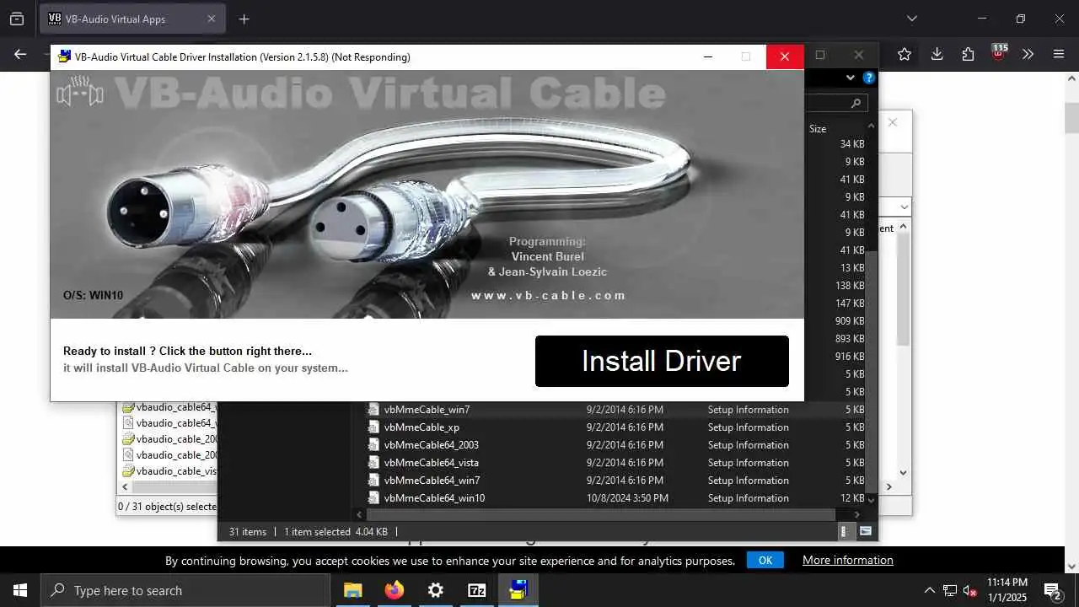Open the Windows Start menu
This screenshot has height=607, width=1079.
click(x=20, y=590)
